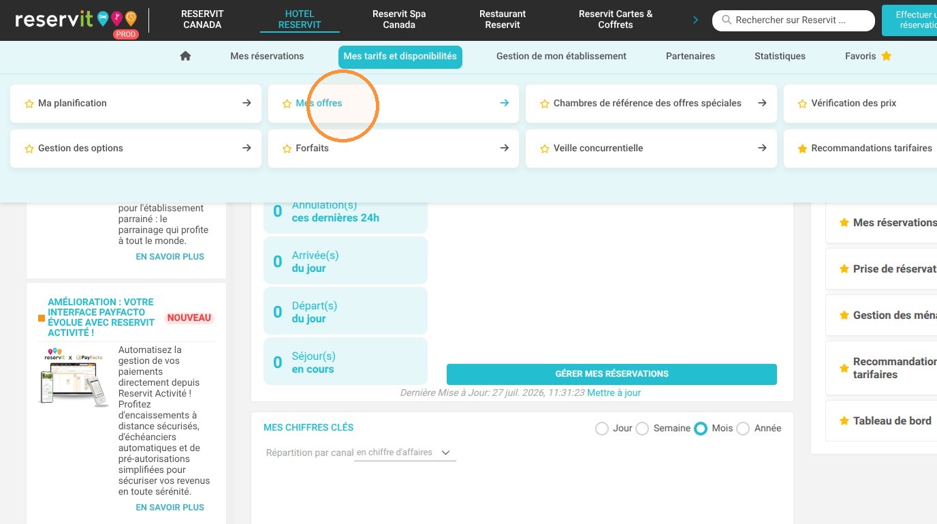Open the Mes réservations menu
The height and width of the screenshot is (524, 937).
coord(267,56)
